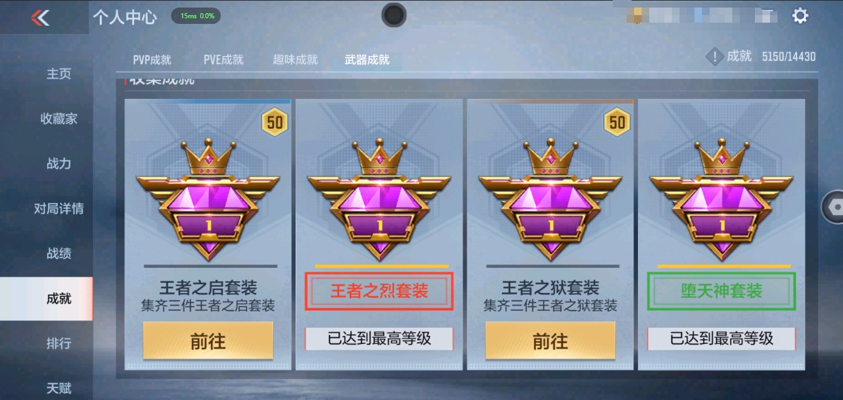
Task: Open the settings gear icon
Action: point(800,16)
